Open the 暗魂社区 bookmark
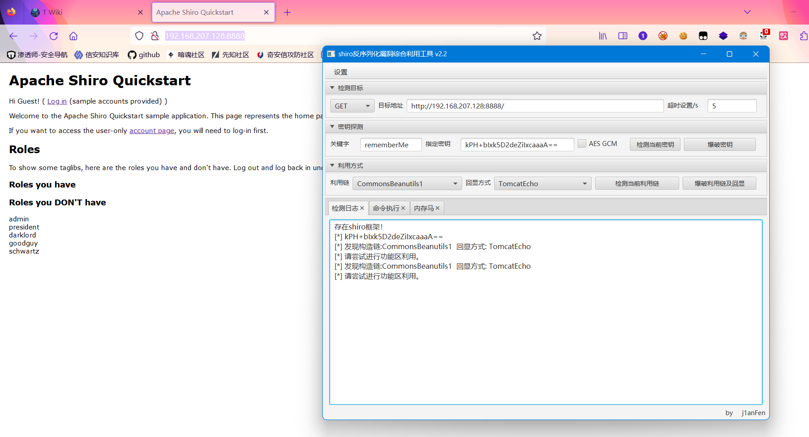This screenshot has width=809, height=437. coord(186,55)
